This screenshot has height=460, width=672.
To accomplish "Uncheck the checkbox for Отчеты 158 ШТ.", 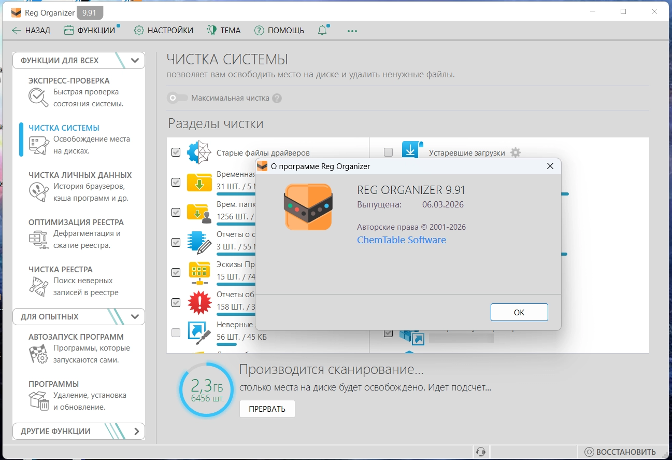I will [176, 302].
